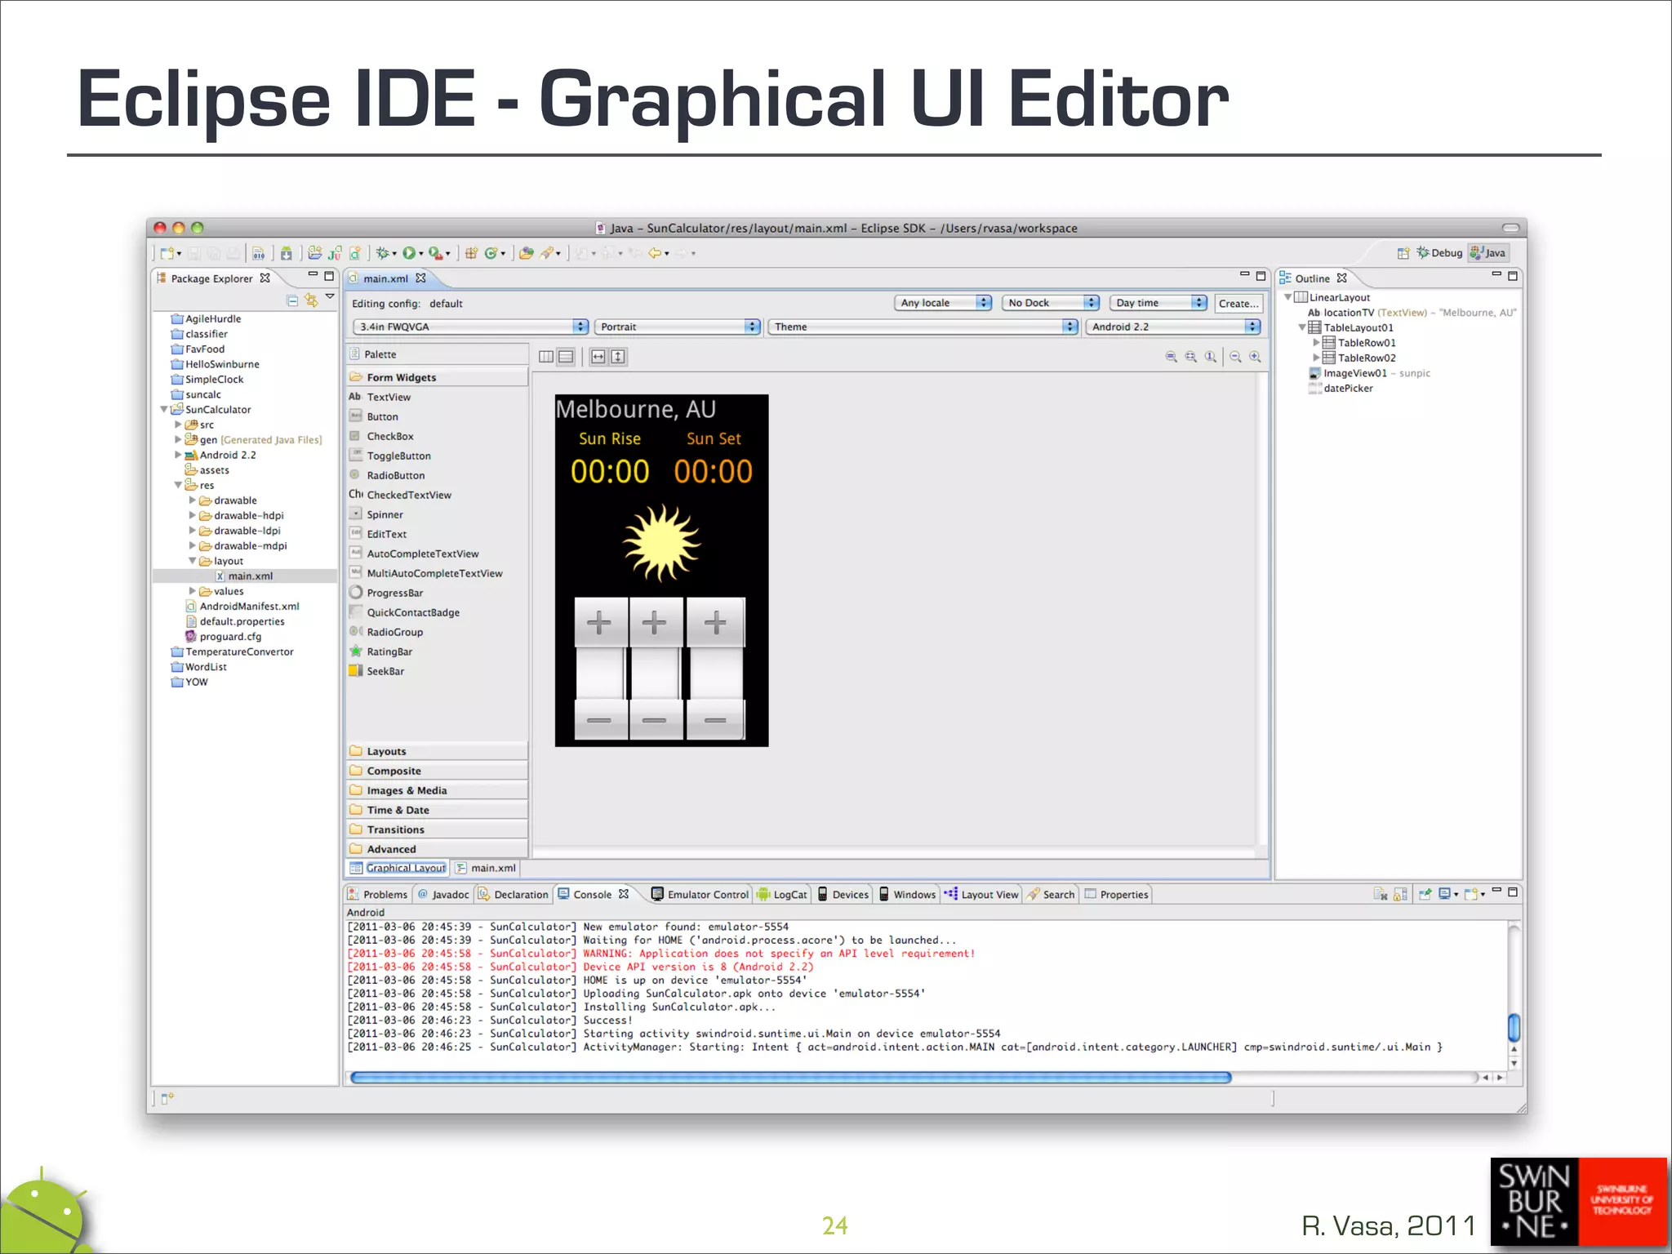1672x1254 pixels.
Task: Expand the drawable-hdpi folder
Action: pyautogui.click(x=193, y=515)
